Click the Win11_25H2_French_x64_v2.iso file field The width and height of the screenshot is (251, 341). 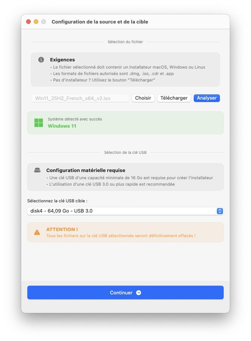(80, 98)
